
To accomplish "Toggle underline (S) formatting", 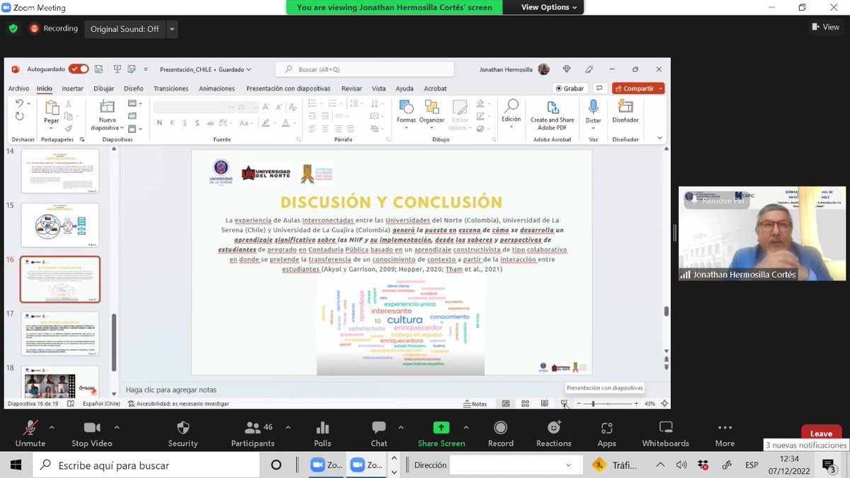I will pyautogui.click(x=185, y=123).
